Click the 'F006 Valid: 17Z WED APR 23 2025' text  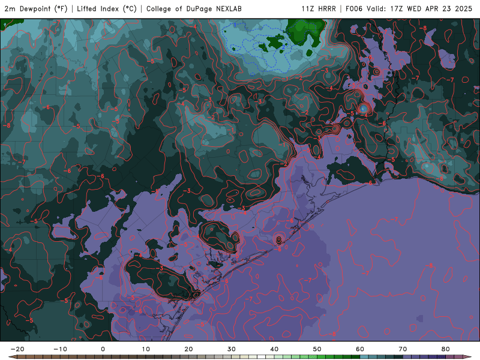tap(409, 9)
